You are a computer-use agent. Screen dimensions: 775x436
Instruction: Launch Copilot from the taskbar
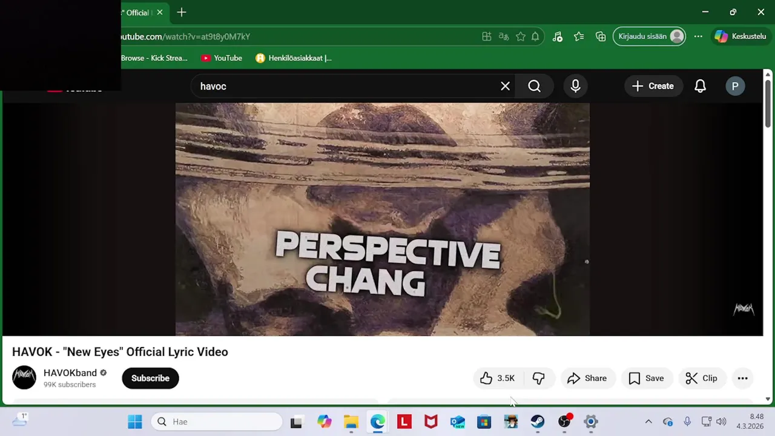pyautogui.click(x=325, y=421)
